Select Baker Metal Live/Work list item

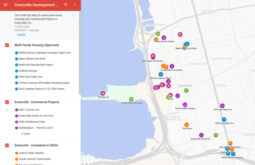[30, 59]
